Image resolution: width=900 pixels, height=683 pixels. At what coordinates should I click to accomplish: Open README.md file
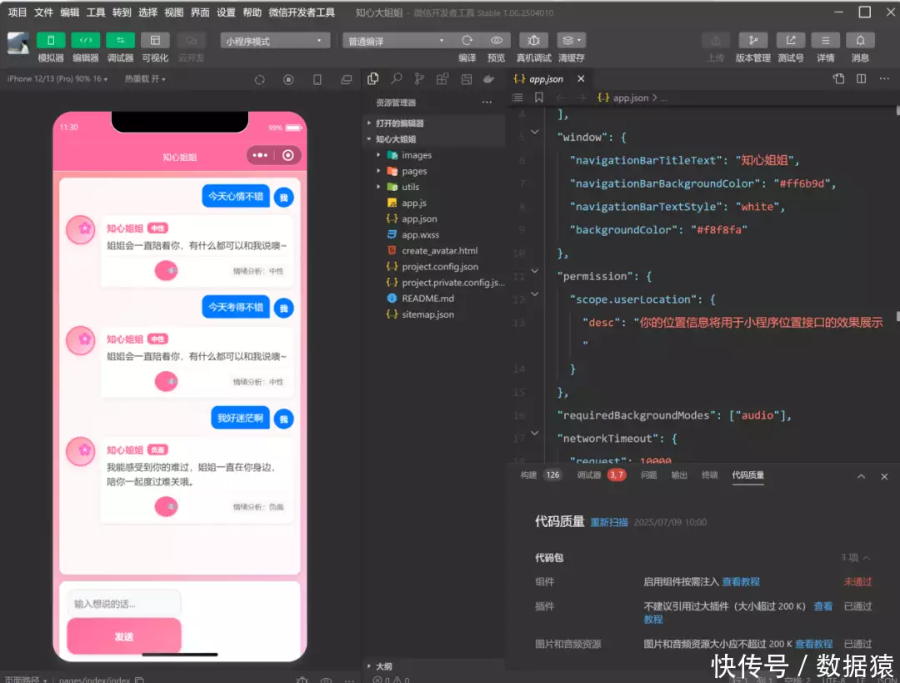point(427,298)
